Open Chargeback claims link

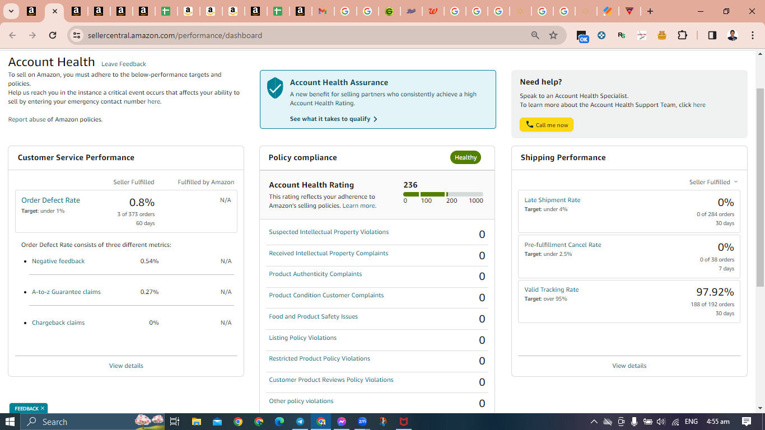tap(58, 322)
